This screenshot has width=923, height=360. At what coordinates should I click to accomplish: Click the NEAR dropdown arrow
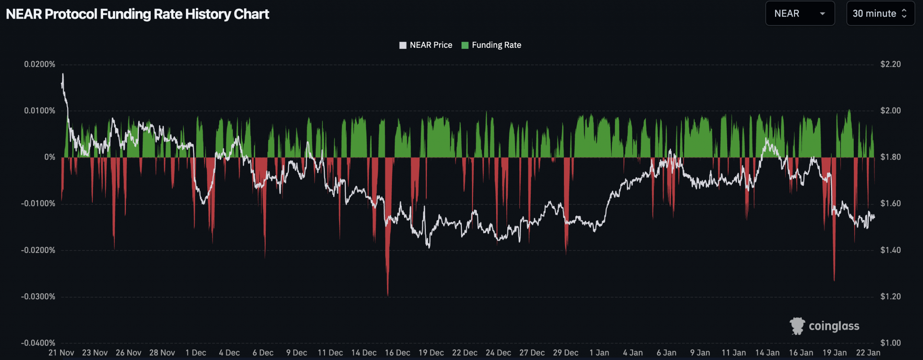(822, 14)
